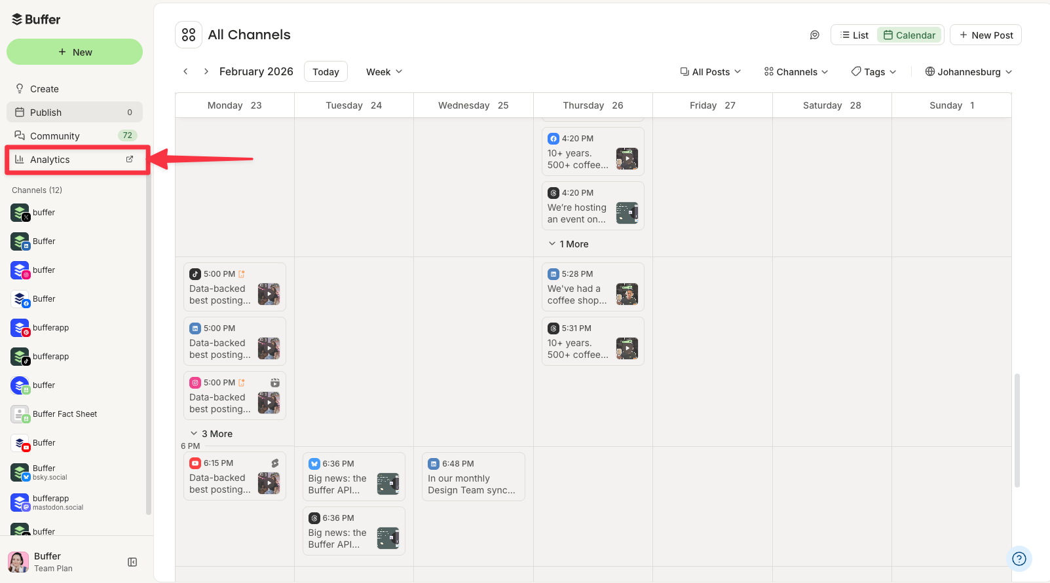Switch to Calendar view
The width and height of the screenshot is (1050, 583).
pos(909,35)
